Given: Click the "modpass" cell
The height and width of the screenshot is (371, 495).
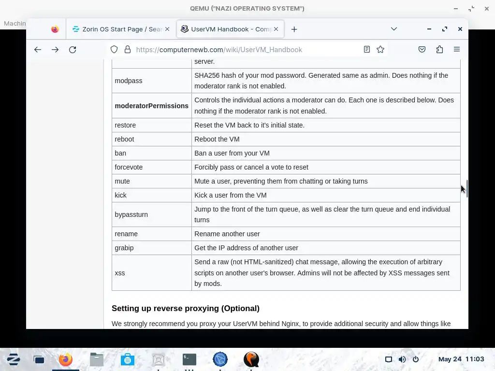Looking at the screenshot, I should [x=151, y=81].
